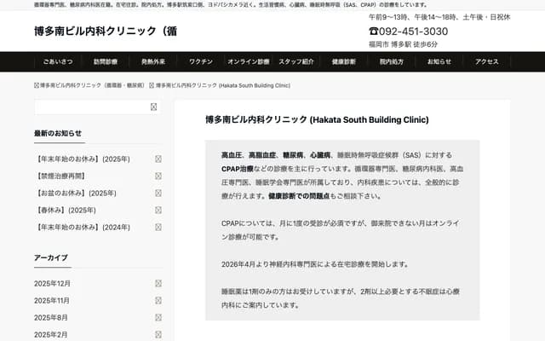Open the オンライン診療 page
This screenshot has height=341, width=545.
click(249, 61)
